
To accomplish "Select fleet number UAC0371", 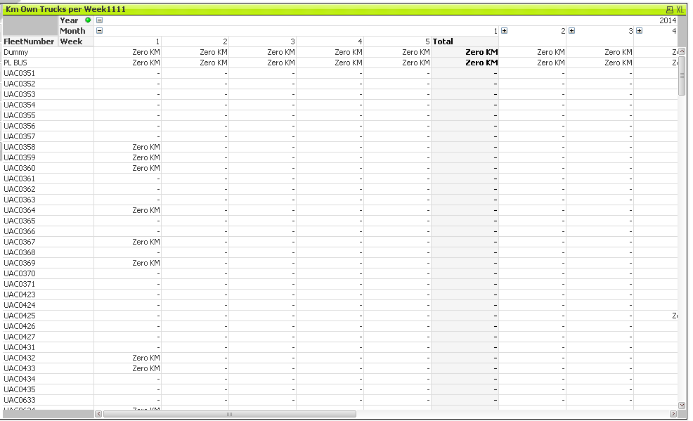I will (20, 284).
